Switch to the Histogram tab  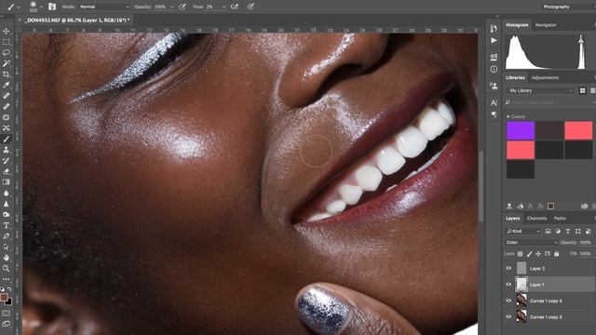coord(517,25)
